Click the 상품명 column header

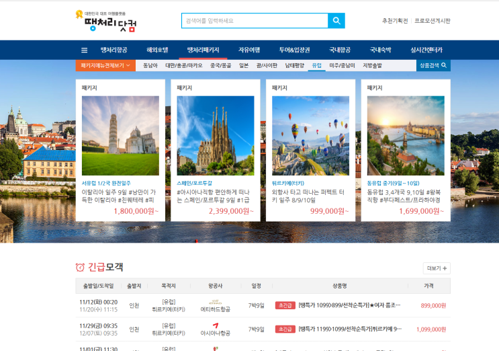340,286
